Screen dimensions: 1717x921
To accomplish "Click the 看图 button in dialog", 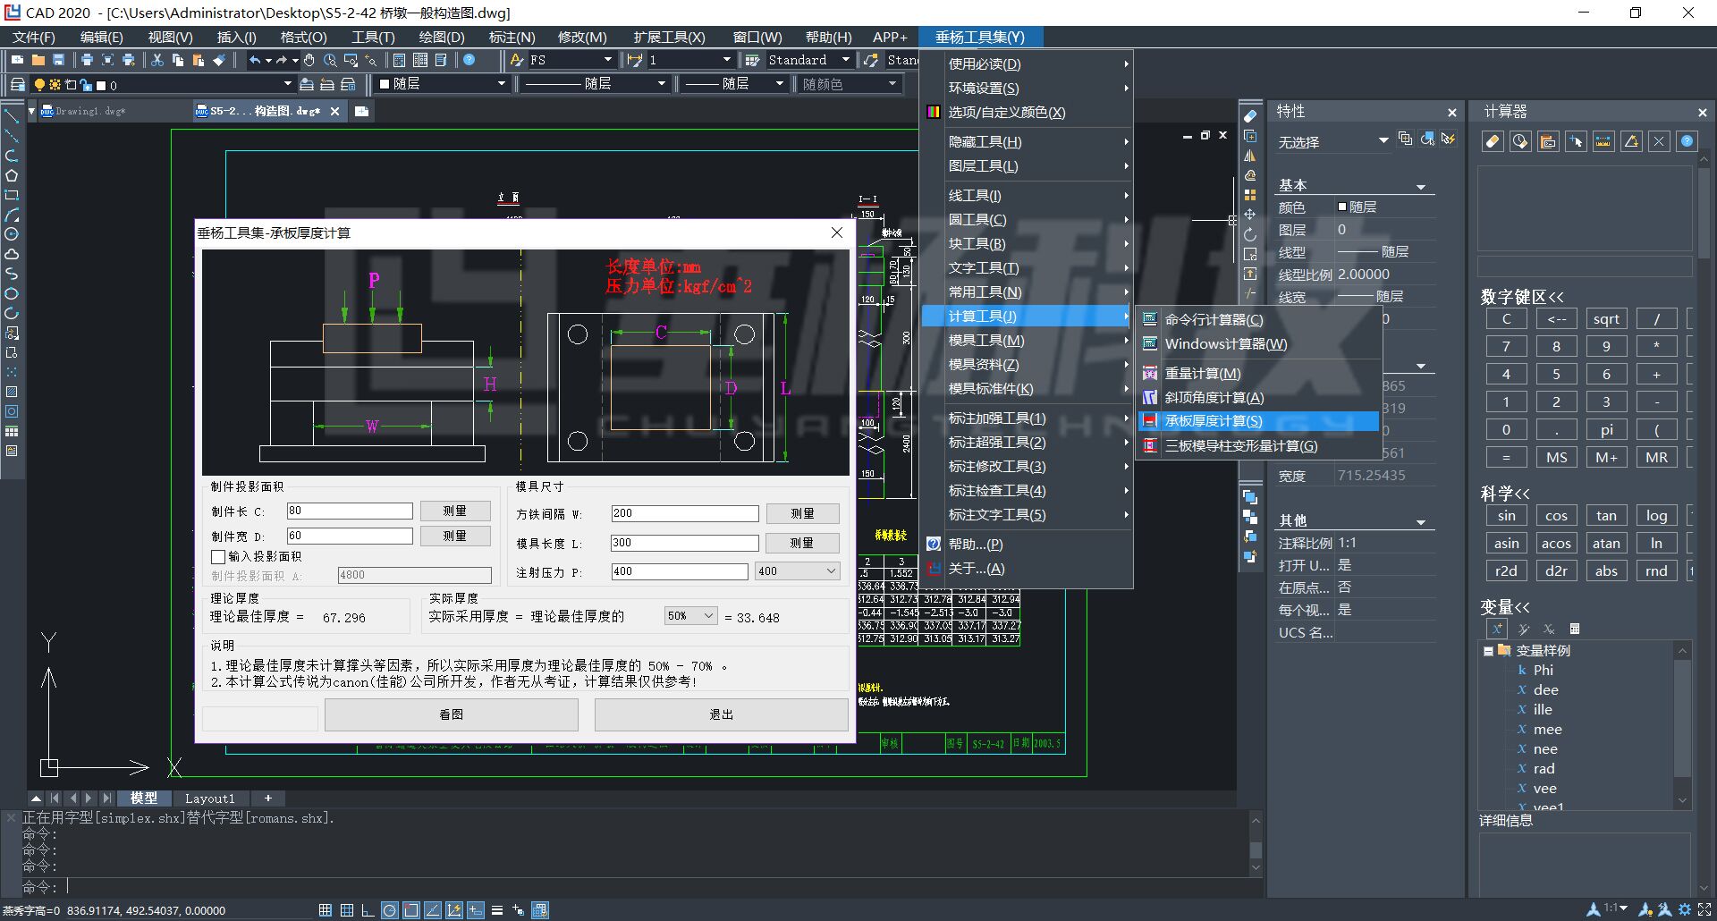I will [452, 714].
